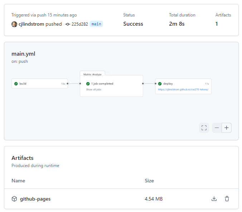Viewport: 242px width, 212px height.
Task: Zoom in the workflow graph
Action: tap(227, 128)
